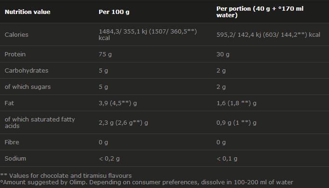Select the Per 100 g header
The image size is (329, 188).
pos(113,12)
